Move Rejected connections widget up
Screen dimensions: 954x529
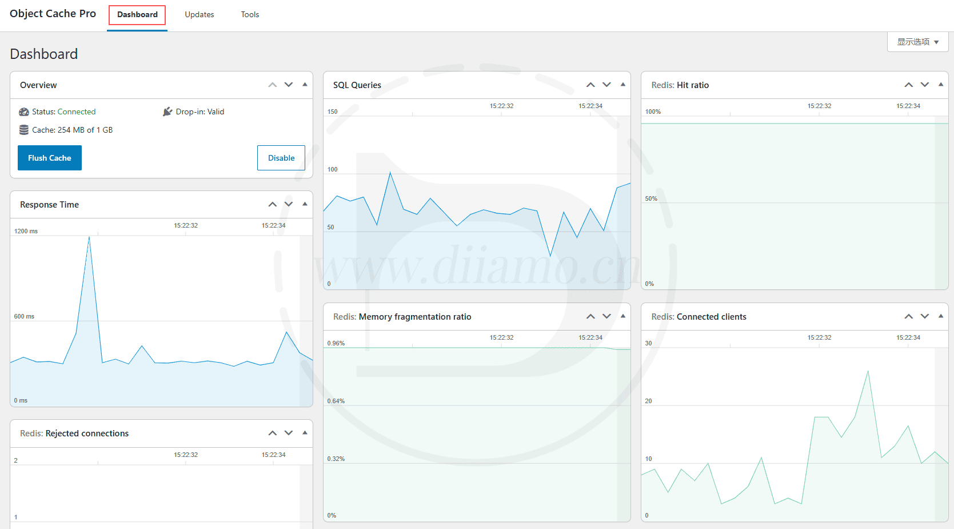click(273, 433)
